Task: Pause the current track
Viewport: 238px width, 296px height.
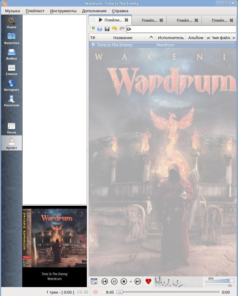Action: point(114,281)
